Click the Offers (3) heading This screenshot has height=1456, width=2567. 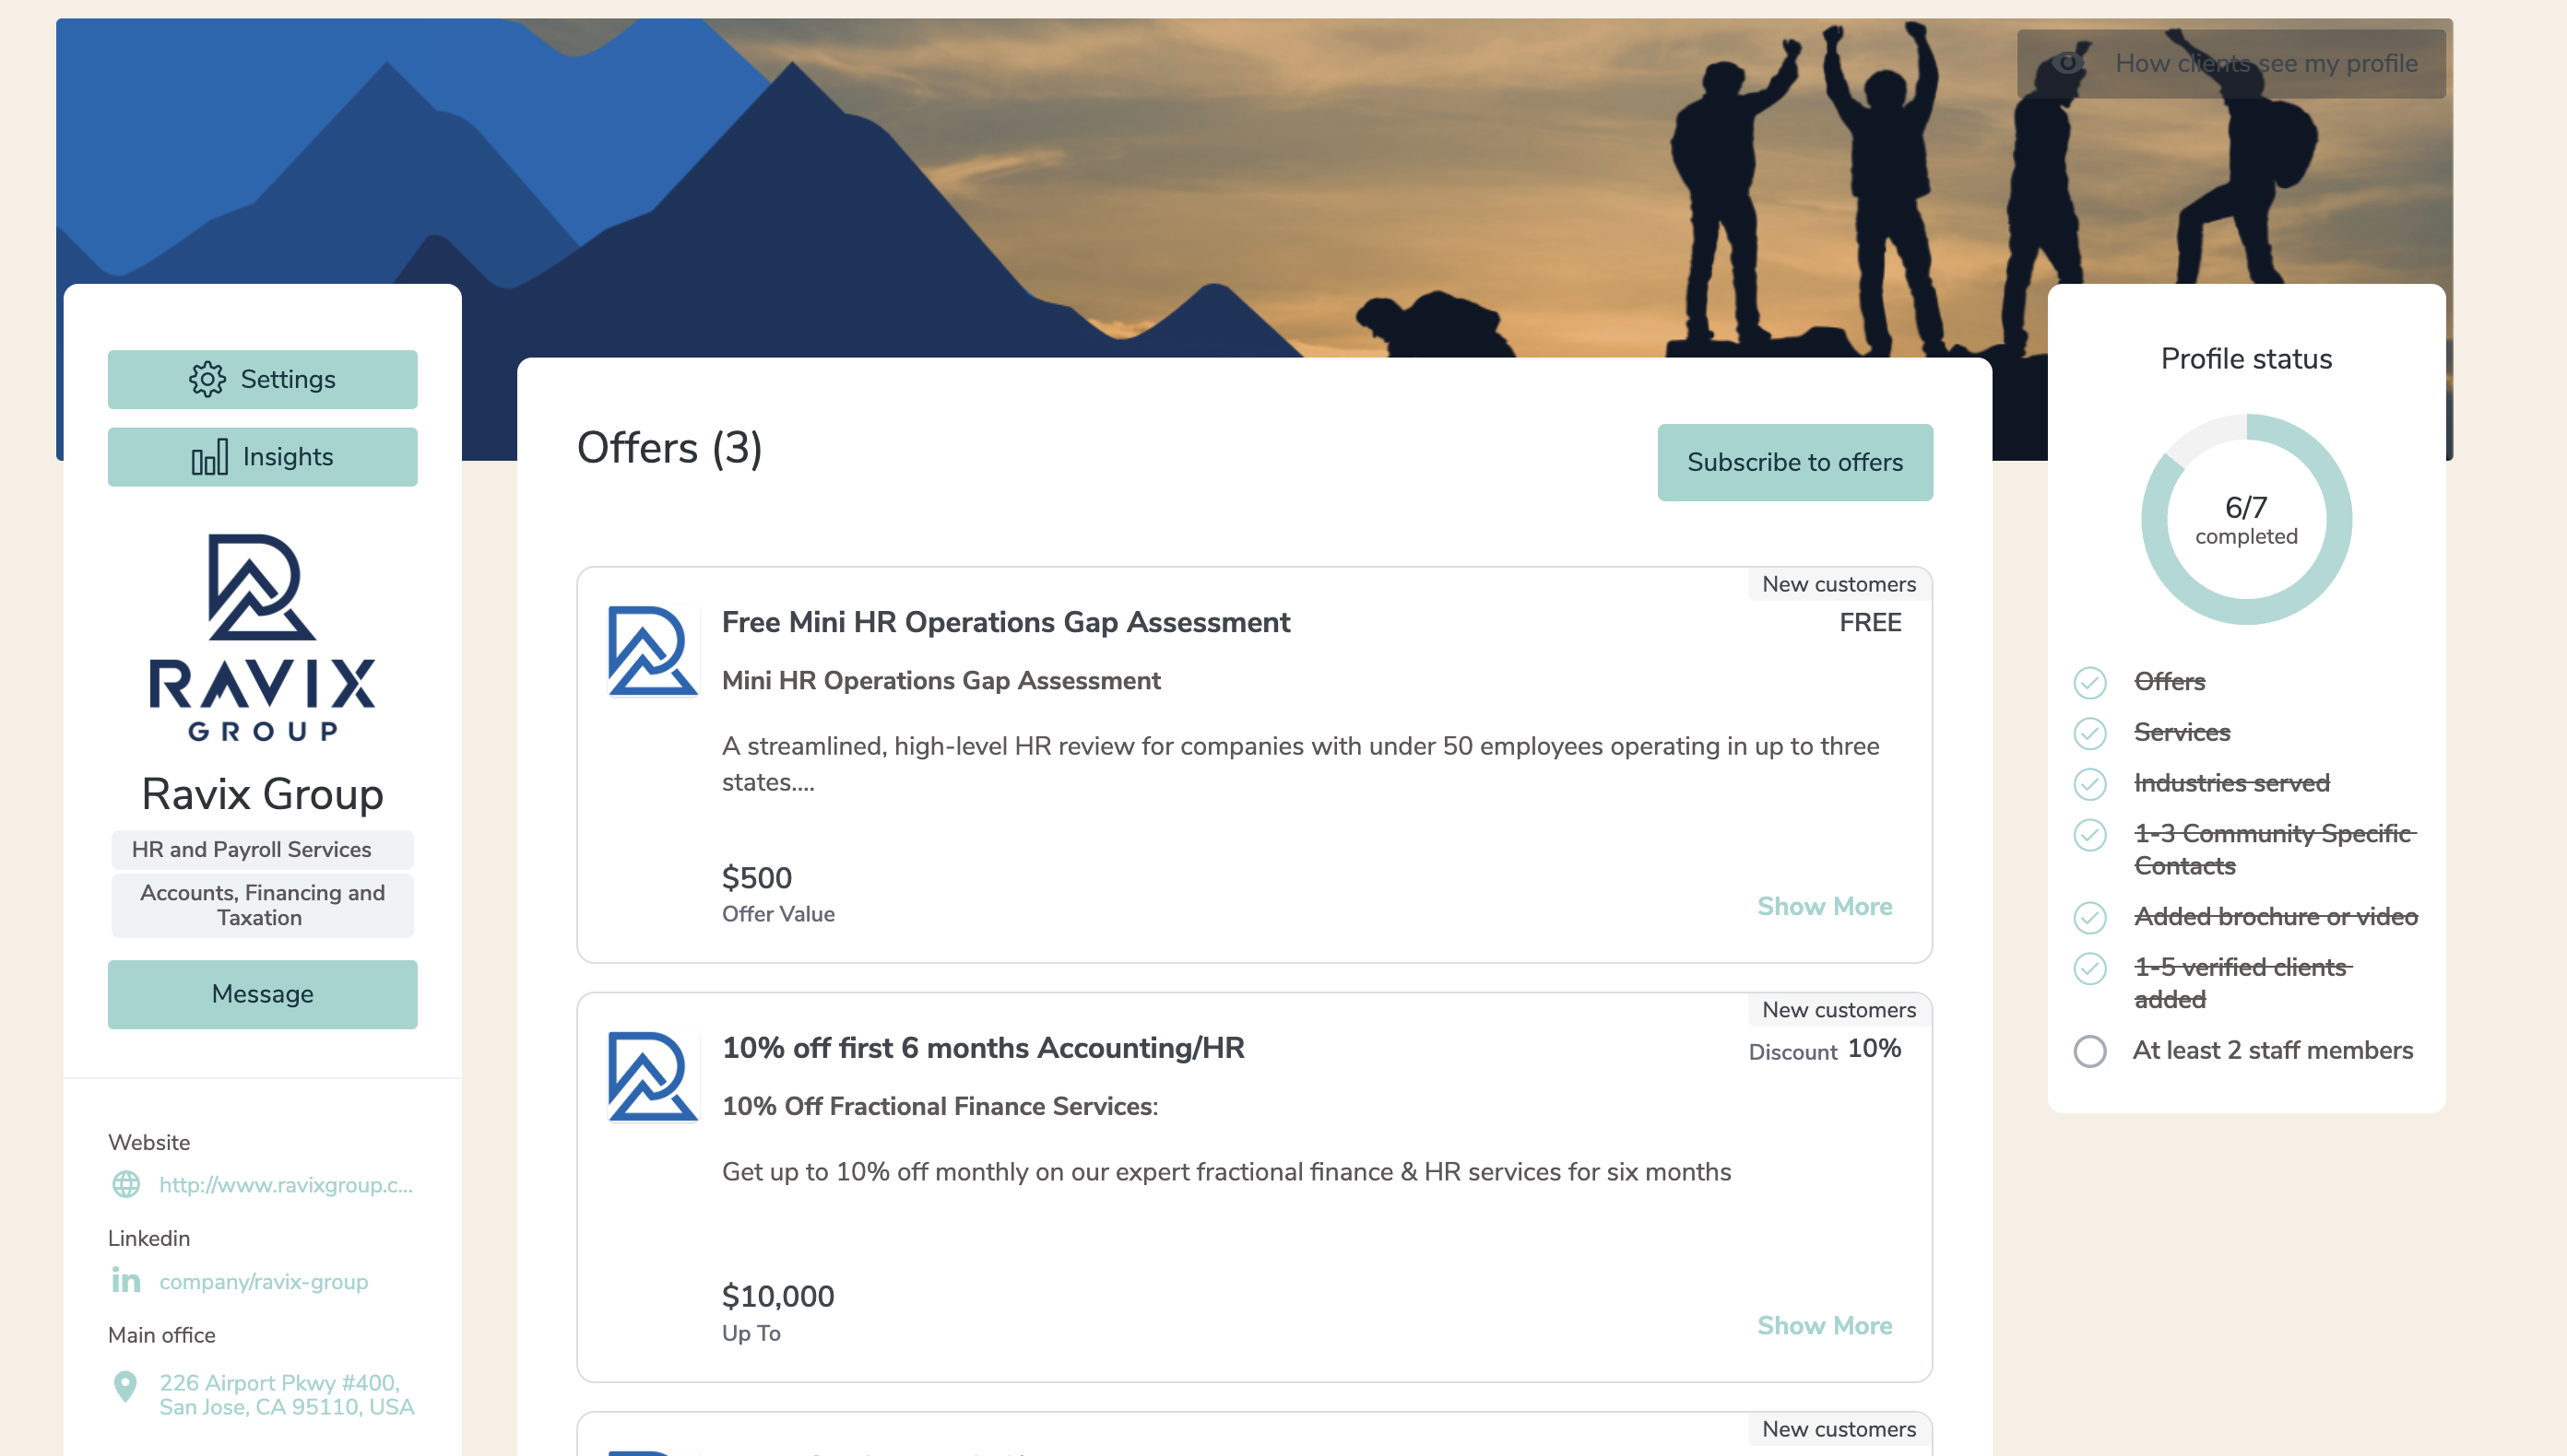669,448
